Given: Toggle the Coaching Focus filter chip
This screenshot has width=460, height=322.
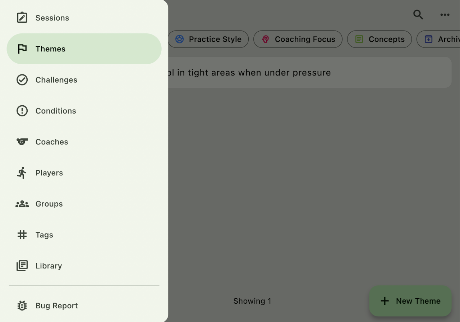Looking at the screenshot, I should coord(298,39).
